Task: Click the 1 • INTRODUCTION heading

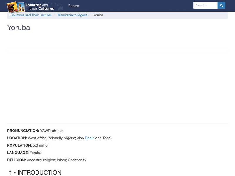Action: click(x=35, y=172)
